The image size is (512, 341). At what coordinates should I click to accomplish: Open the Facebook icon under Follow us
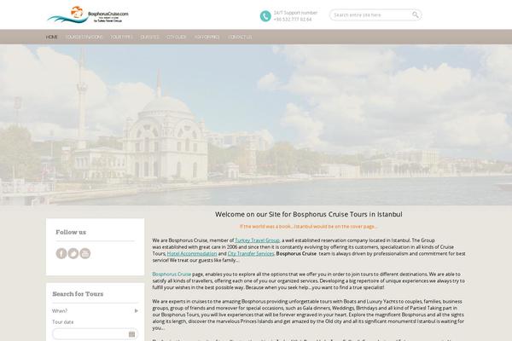[61, 253]
